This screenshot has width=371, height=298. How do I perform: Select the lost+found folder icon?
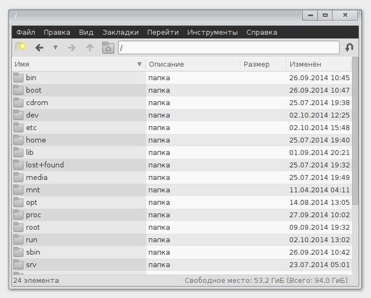coord(18,165)
